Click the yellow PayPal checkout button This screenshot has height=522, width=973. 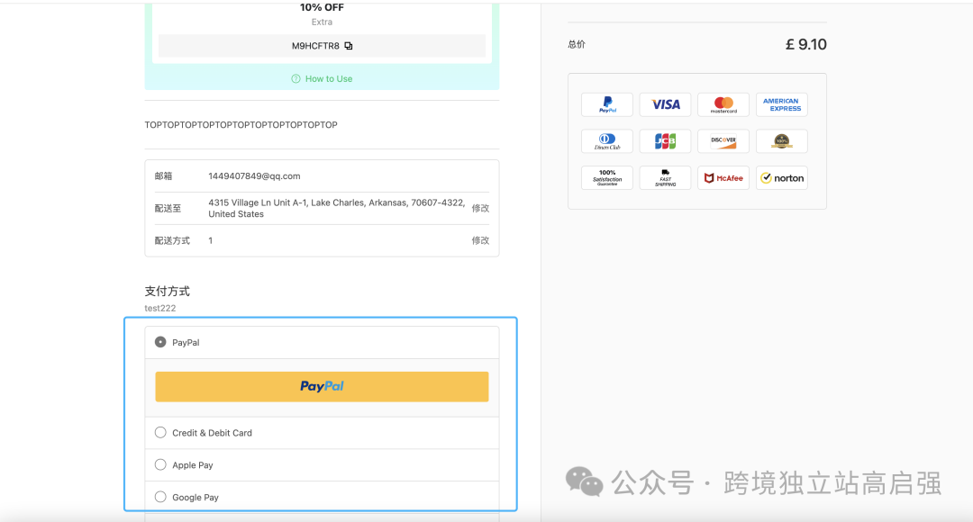tap(322, 387)
